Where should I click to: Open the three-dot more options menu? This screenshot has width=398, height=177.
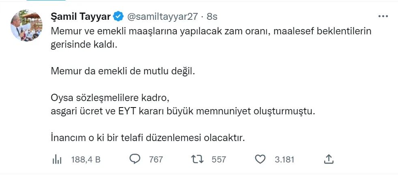click(x=383, y=17)
